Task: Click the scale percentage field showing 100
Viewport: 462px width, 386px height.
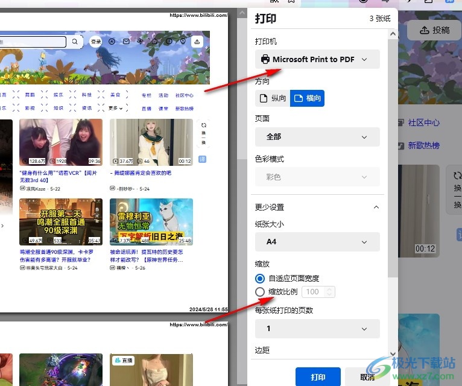Action: (x=314, y=292)
